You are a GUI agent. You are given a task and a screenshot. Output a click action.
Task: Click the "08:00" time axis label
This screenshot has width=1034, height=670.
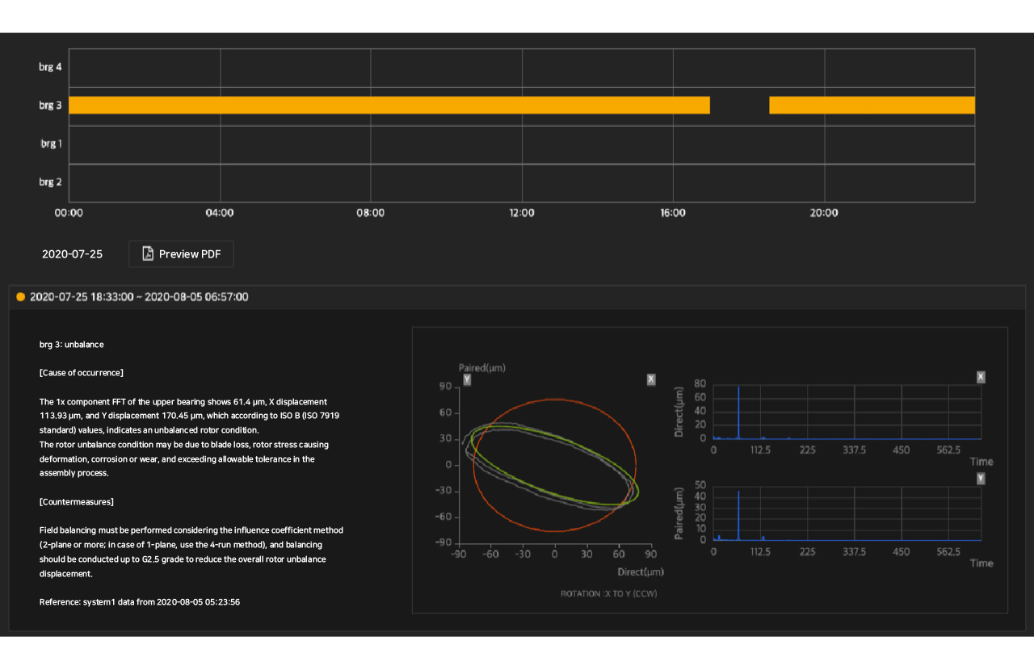(371, 213)
